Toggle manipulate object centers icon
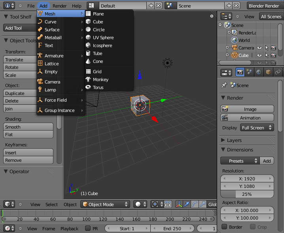 coord(168,204)
